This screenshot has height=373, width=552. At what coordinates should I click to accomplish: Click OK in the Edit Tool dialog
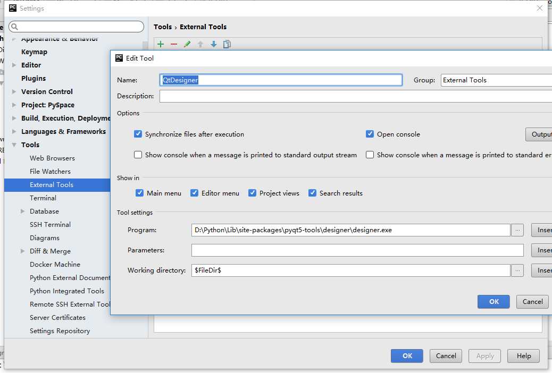click(x=494, y=302)
